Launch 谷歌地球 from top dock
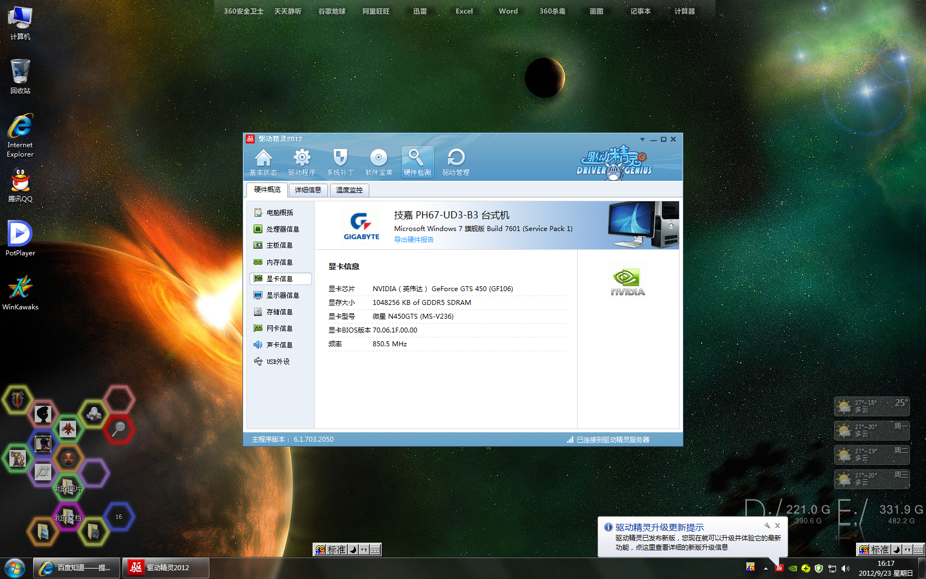Viewport: 926px width, 579px height. pyautogui.click(x=332, y=11)
